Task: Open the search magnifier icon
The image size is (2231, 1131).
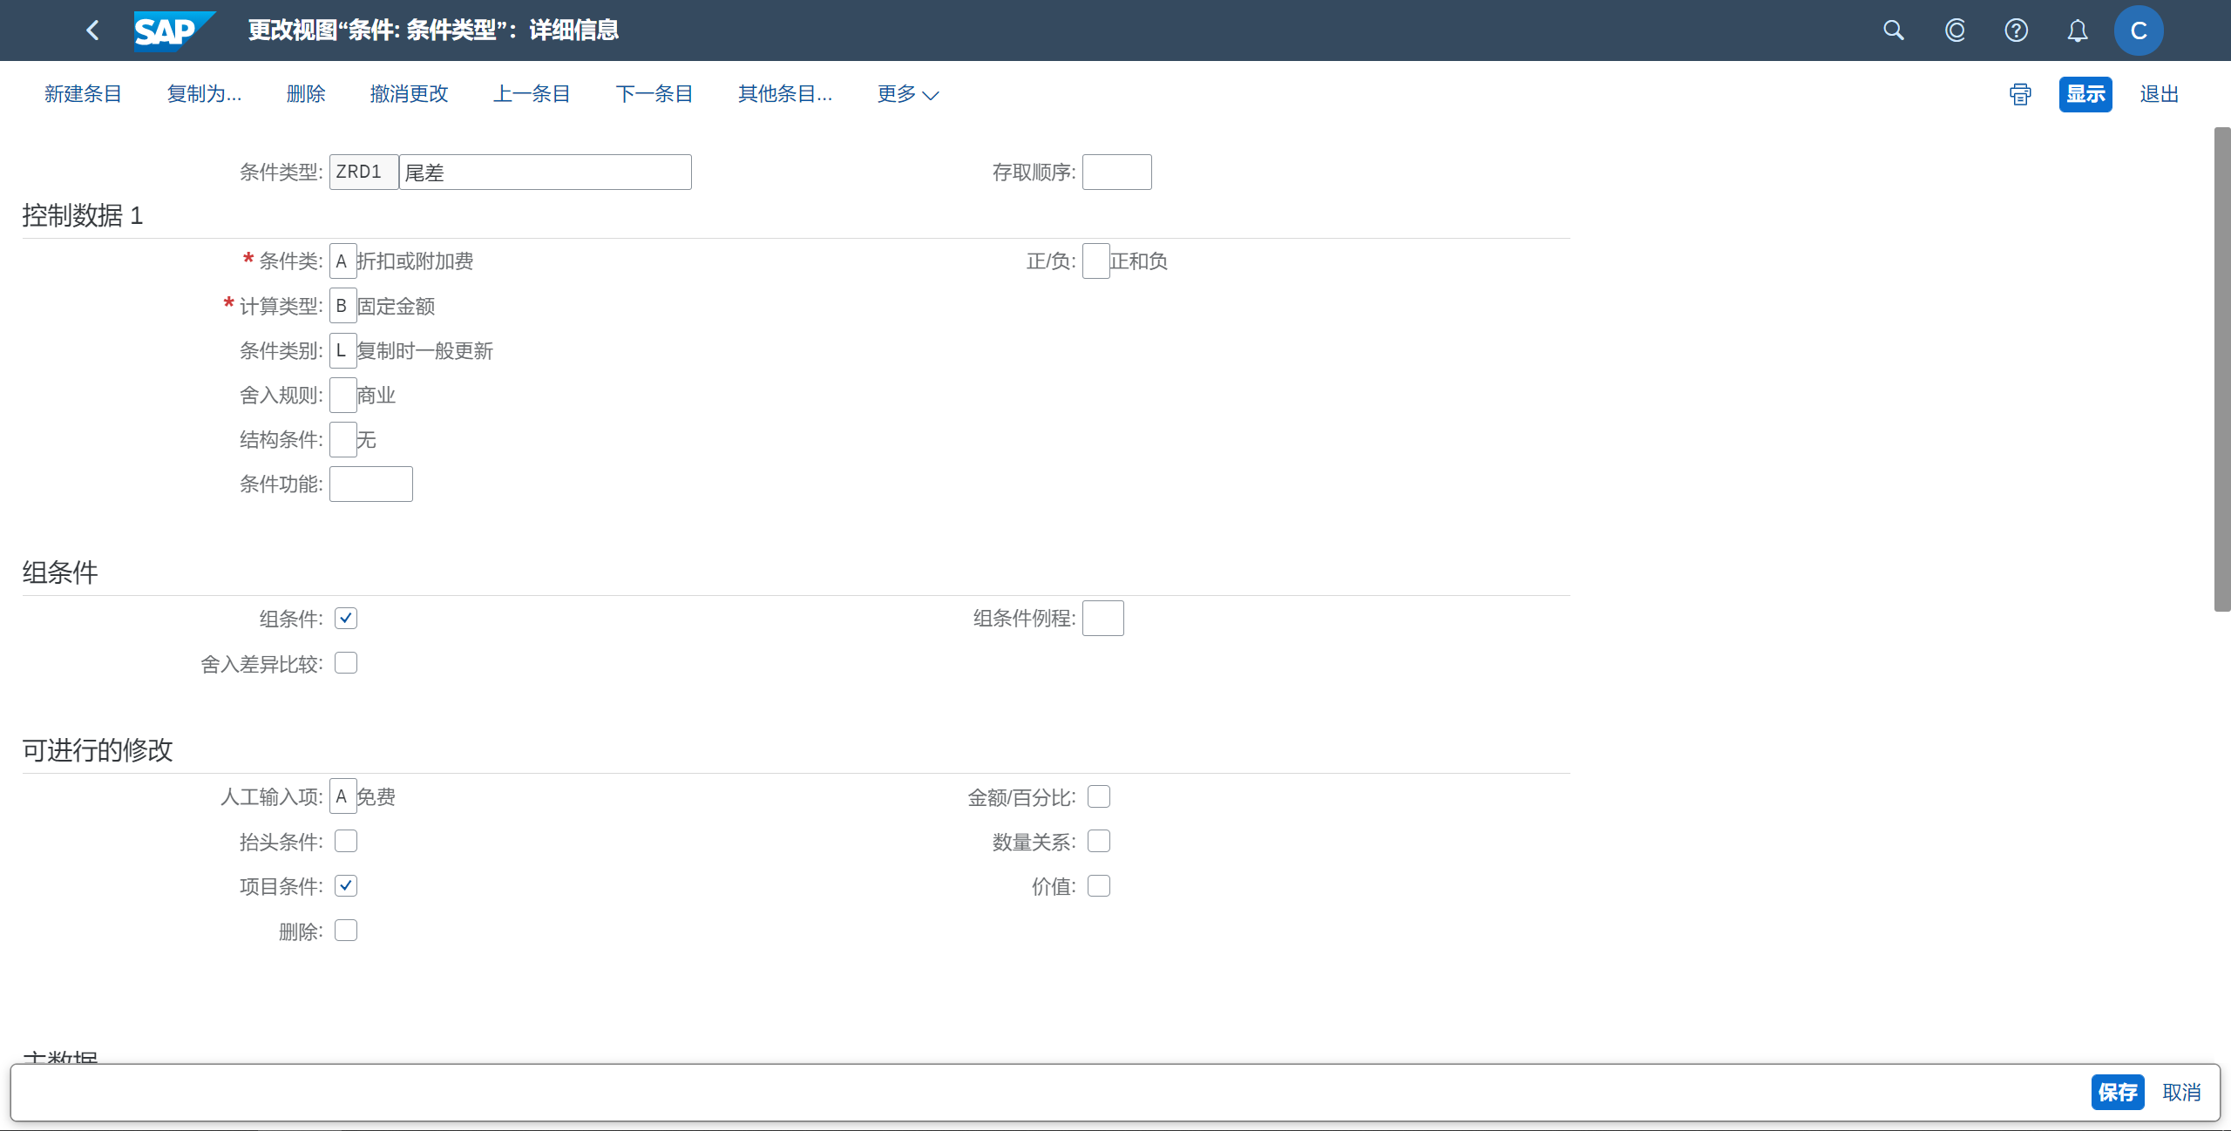Action: pyautogui.click(x=1893, y=30)
